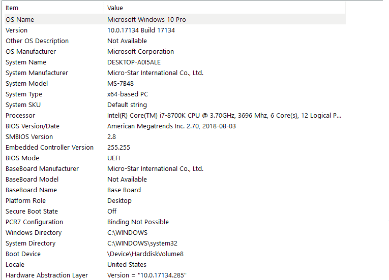This screenshot has height=280, width=389.
Task: Click the Default string value
Action: click(x=127, y=104)
